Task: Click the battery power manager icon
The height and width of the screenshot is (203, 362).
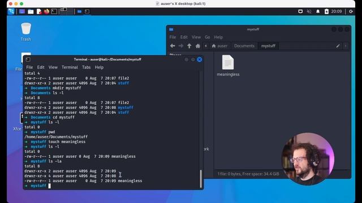Action: [326, 11]
